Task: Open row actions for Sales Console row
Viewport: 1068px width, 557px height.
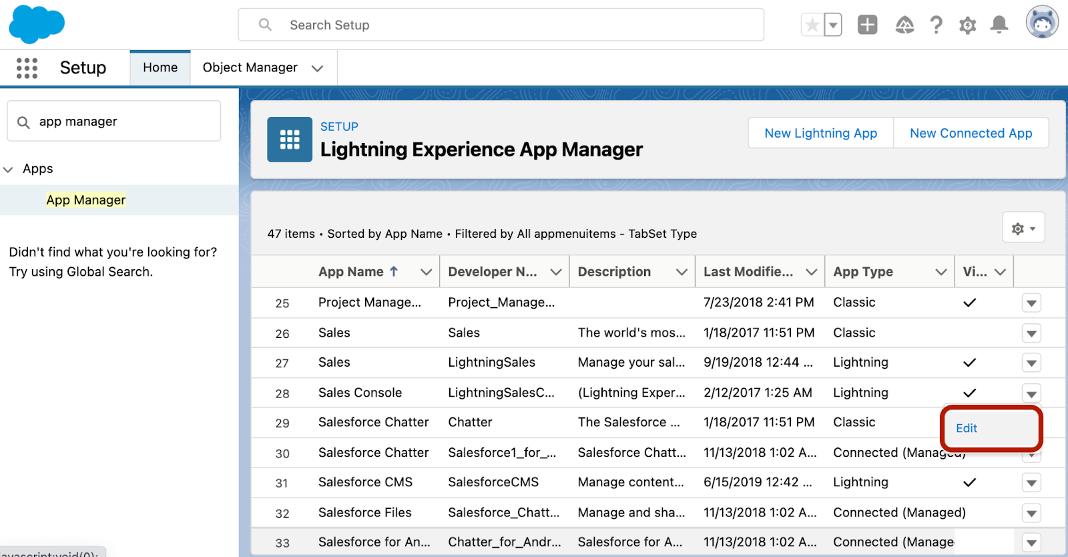Action: point(1031,393)
